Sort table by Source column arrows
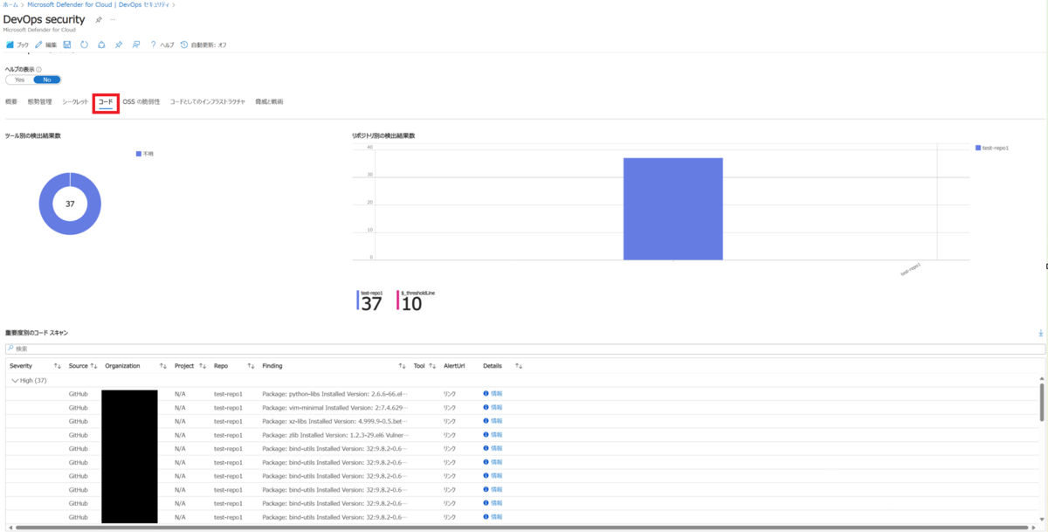Image resolution: width=1048 pixels, height=532 pixels. [x=93, y=366]
